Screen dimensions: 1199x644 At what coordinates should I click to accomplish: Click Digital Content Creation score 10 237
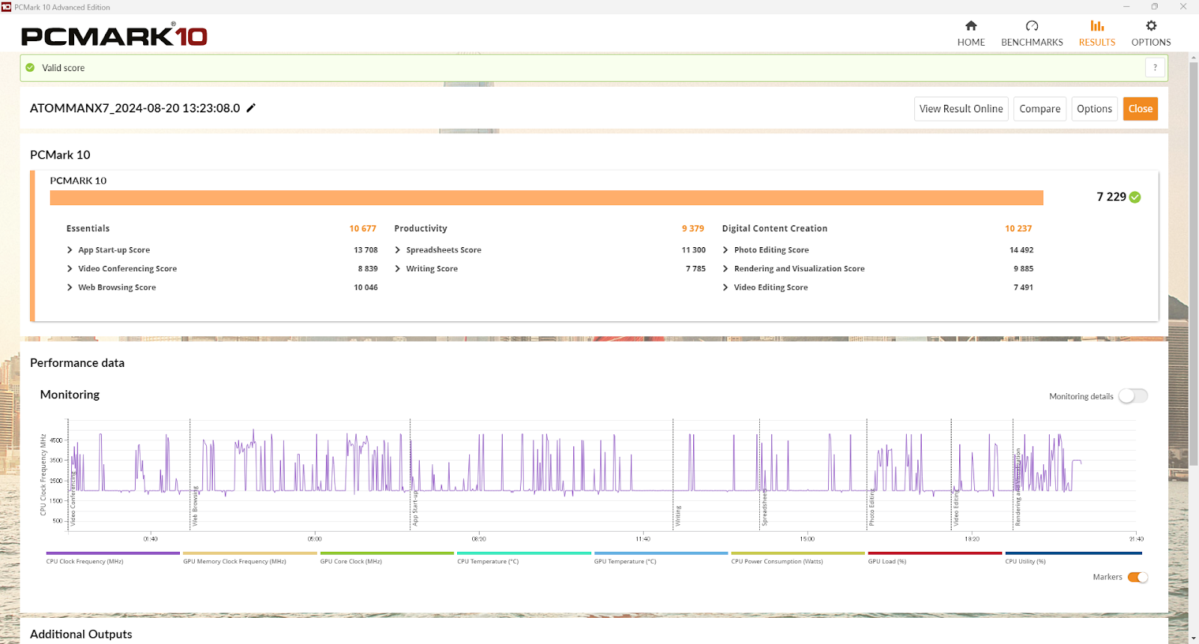1018,228
